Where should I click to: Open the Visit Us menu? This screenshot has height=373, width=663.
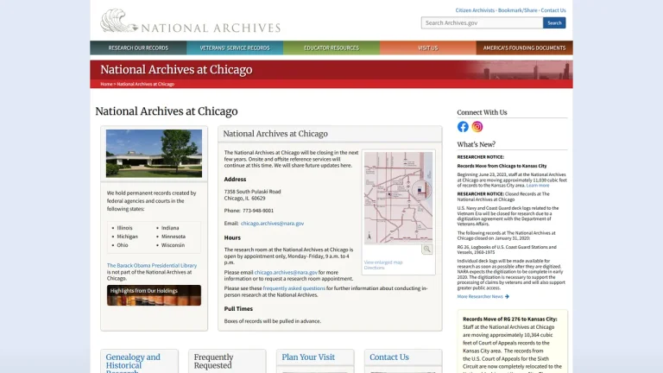tap(428, 47)
